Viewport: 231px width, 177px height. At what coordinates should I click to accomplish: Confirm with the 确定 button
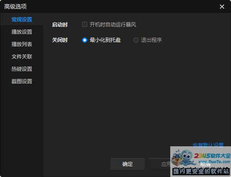127,164
